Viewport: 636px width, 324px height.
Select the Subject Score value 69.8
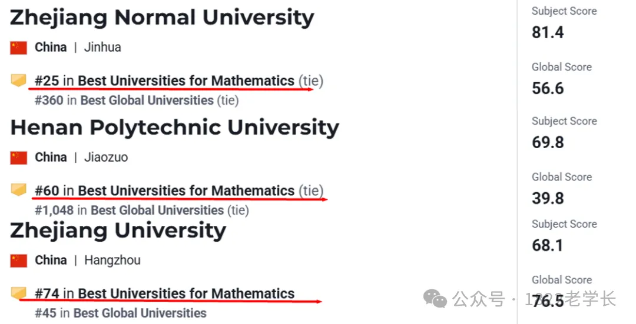coord(548,142)
